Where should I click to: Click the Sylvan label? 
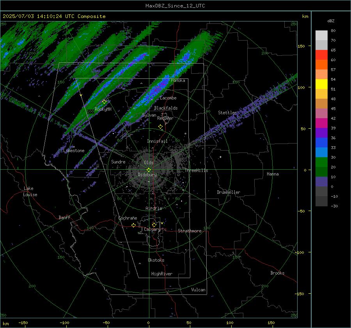(149, 115)
